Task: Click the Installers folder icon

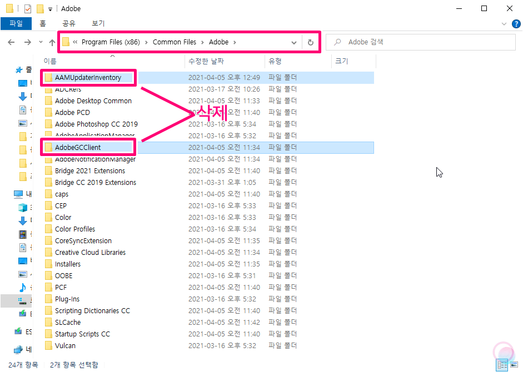Action: [49, 264]
